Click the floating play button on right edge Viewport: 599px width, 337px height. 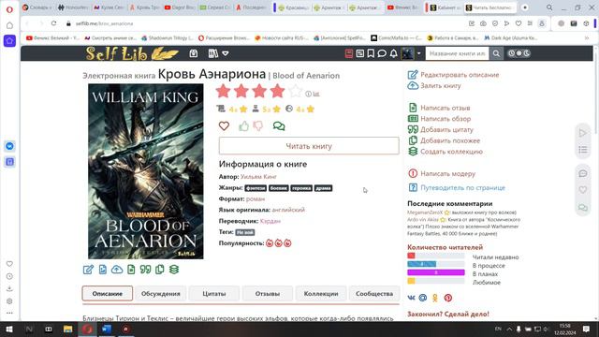click(582, 133)
